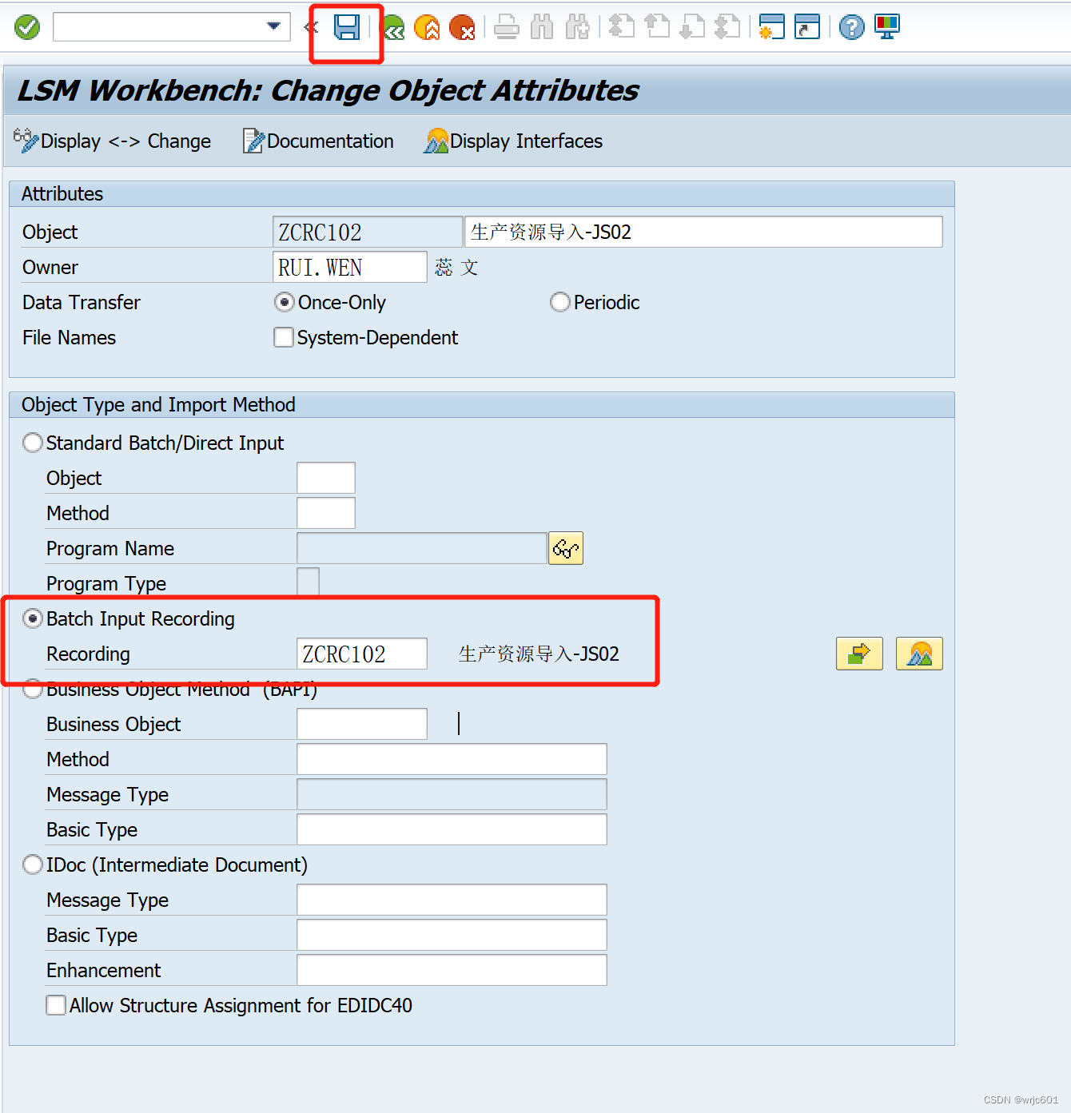Open SAP Help using the question mark icon
Screen dimensions: 1071x1113
pos(850,26)
